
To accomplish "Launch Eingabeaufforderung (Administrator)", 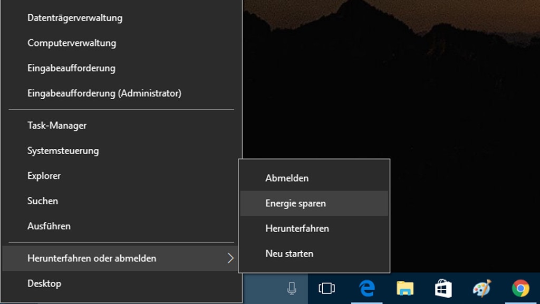I will click(x=104, y=93).
